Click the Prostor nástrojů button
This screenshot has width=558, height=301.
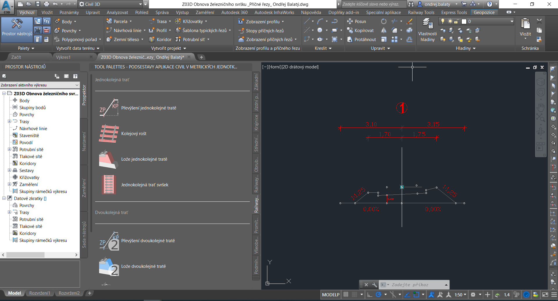pyautogui.click(x=17, y=30)
